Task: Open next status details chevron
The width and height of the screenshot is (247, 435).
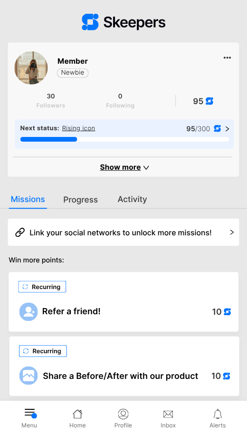Action: pyautogui.click(x=228, y=129)
